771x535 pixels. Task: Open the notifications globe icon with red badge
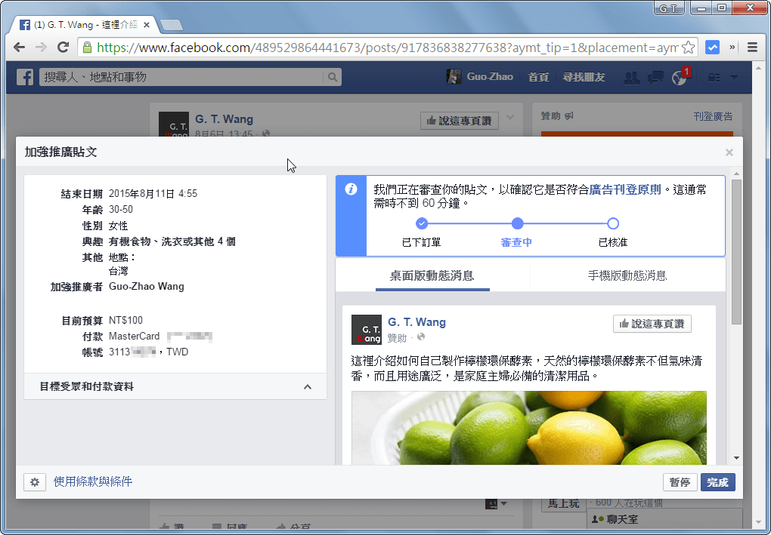[x=679, y=76]
